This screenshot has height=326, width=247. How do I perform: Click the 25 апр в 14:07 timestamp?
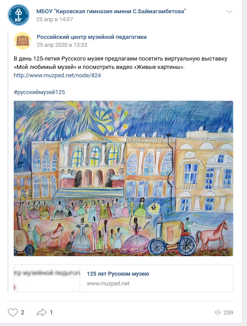pos(54,19)
